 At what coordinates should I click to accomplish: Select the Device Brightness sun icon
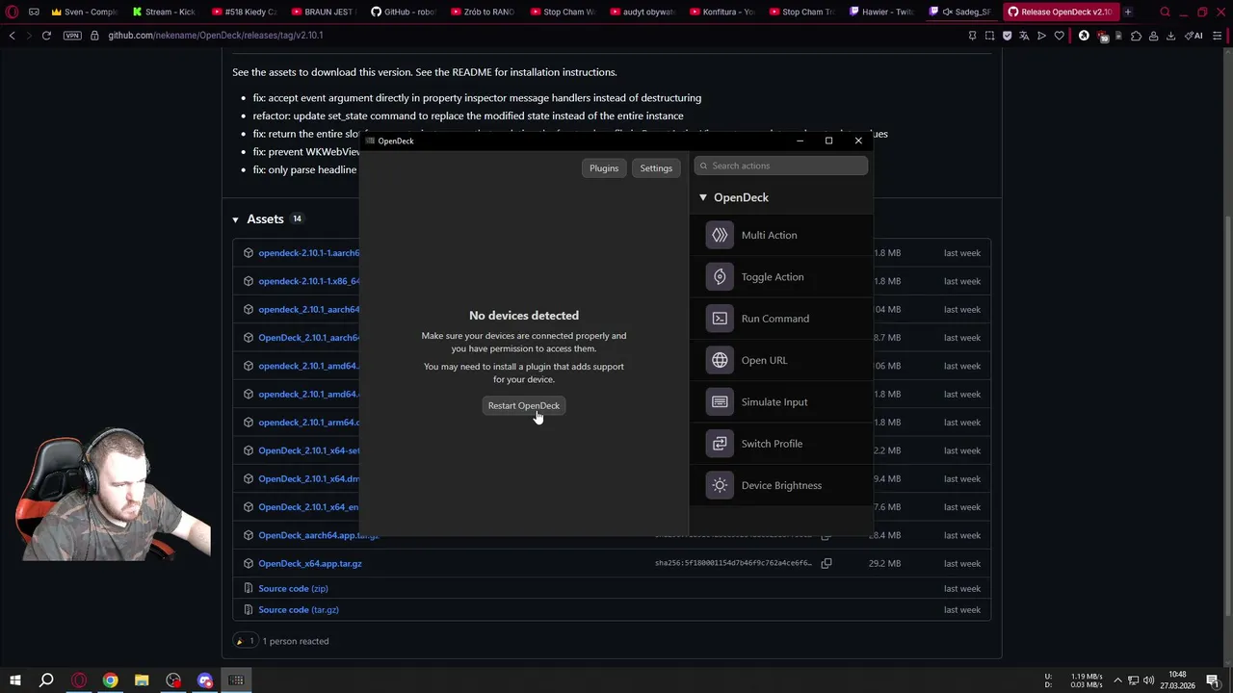(x=720, y=485)
